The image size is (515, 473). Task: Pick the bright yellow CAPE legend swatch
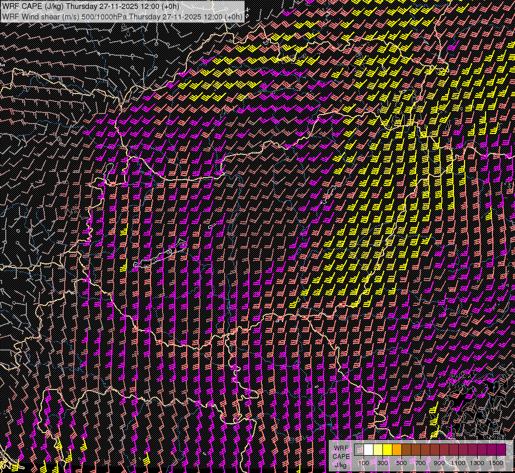click(x=387, y=450)
